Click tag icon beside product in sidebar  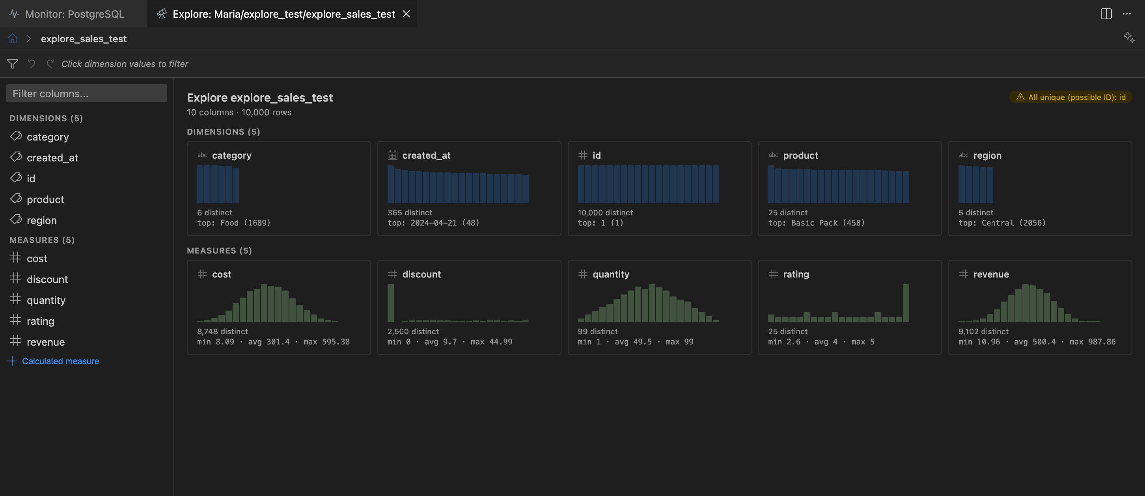click(16, 198)
